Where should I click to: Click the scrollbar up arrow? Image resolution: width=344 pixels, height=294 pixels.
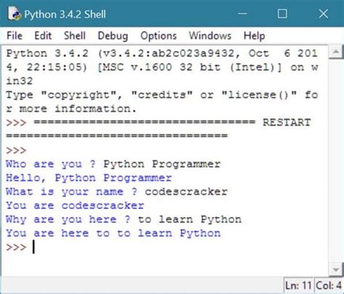(x=336, y=52)
